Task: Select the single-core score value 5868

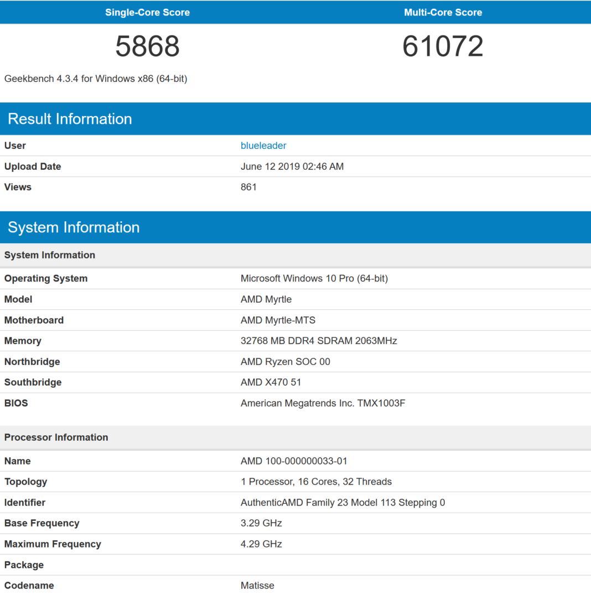Action: [x=147, y=46]
